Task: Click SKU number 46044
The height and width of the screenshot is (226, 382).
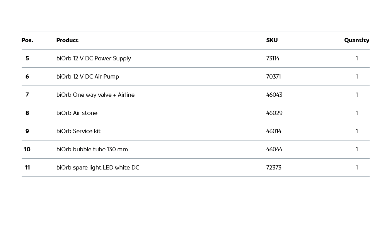Action: (274, 149)
